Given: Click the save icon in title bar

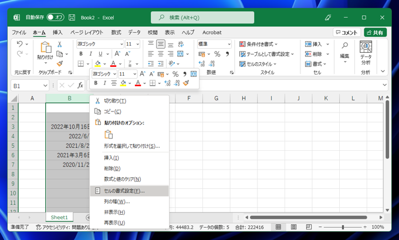Looking at the screenshot, I should pyautogui.click(x=72, y=18).
